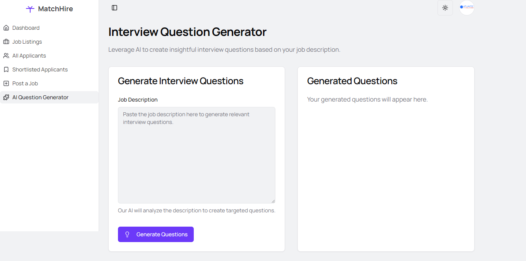Click the MatchHire brand name link
Image resolution: width=526 pixels, height=261 pixels.
click(x=55, y=9)
